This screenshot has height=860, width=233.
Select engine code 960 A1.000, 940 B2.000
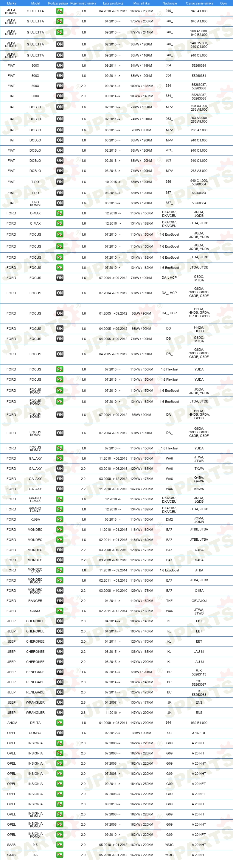pyautogui.click(x=199, y=33)
